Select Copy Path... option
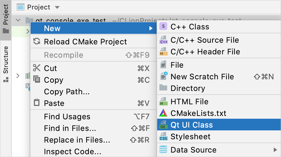The image size is (281, 157). (67, 92)
